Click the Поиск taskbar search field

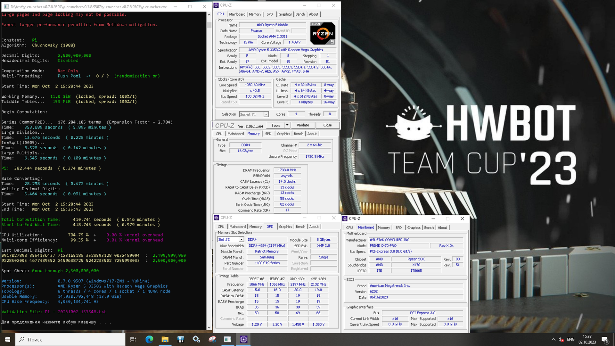pos(70,339)
